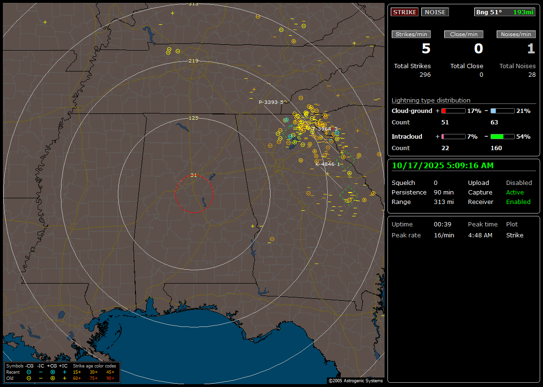The height and width of the screenshot is (387, 543).
Task: Click the green date and time display
Action: coord(442,165)
